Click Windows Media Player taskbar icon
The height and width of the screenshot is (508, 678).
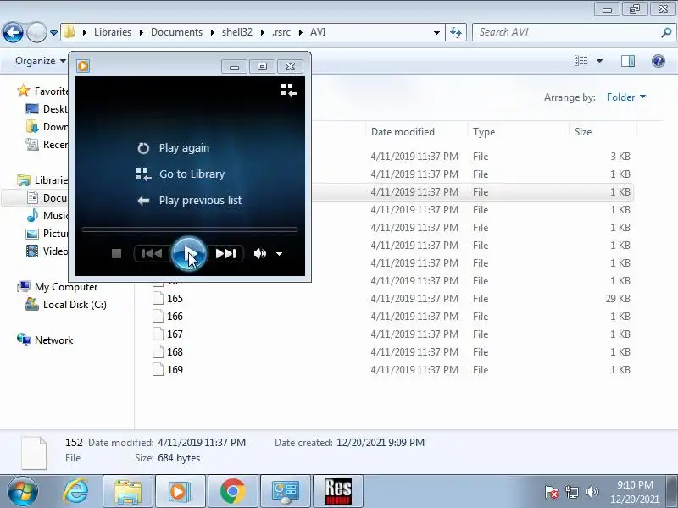point(181,492)
